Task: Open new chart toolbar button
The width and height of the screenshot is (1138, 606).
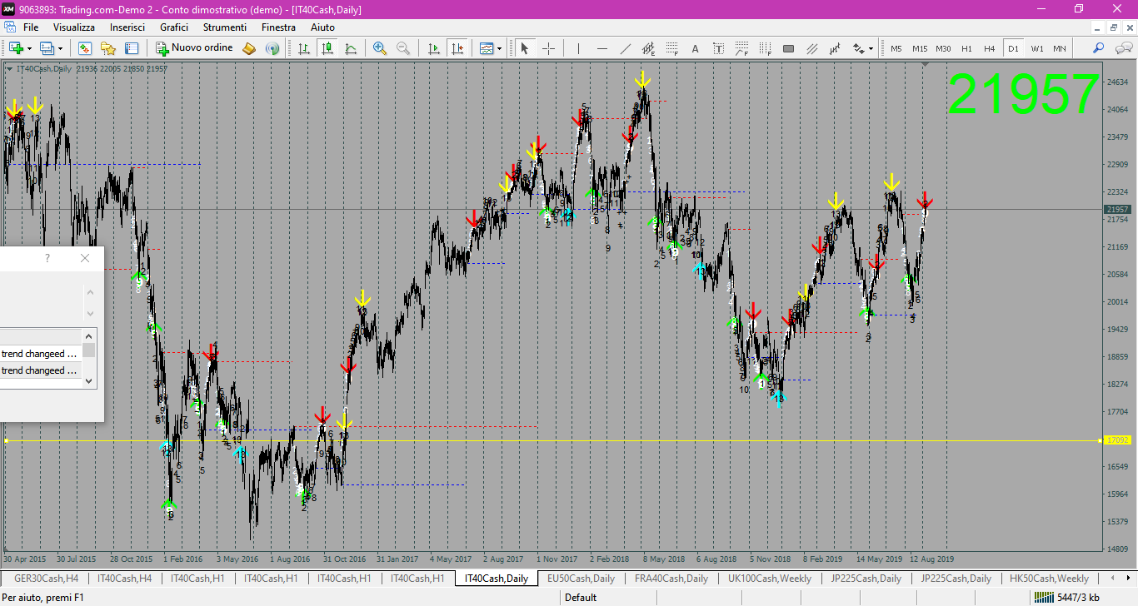Action: (x=16, y=48)
